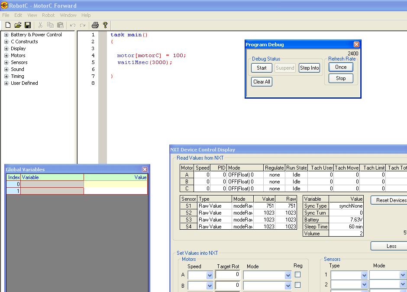Open the View menu

point(32,15)
